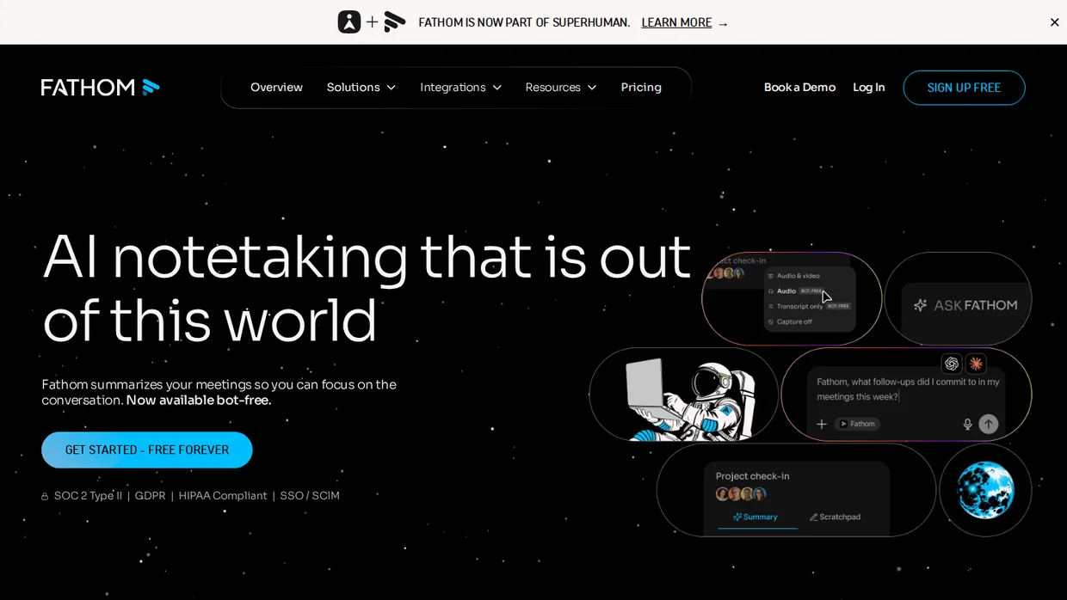The width and height of the screenshot is (1067, 600).
Task: Switch to the Scratchpad tab
Action: click(835, 517)
